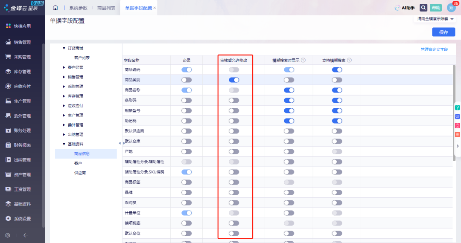Open the account set dropdown
Screen dimensions: 461x243
[x=435, y=19]
